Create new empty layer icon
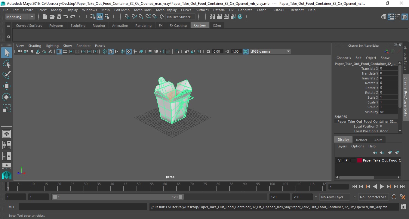The image size is (409, 219). pyautogui.click(x=390, y=153)
